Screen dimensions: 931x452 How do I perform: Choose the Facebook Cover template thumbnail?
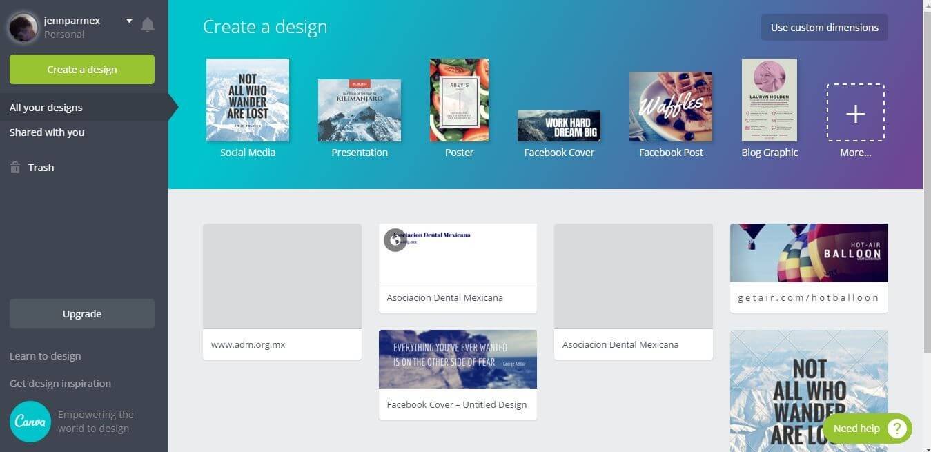coord(559,126)
